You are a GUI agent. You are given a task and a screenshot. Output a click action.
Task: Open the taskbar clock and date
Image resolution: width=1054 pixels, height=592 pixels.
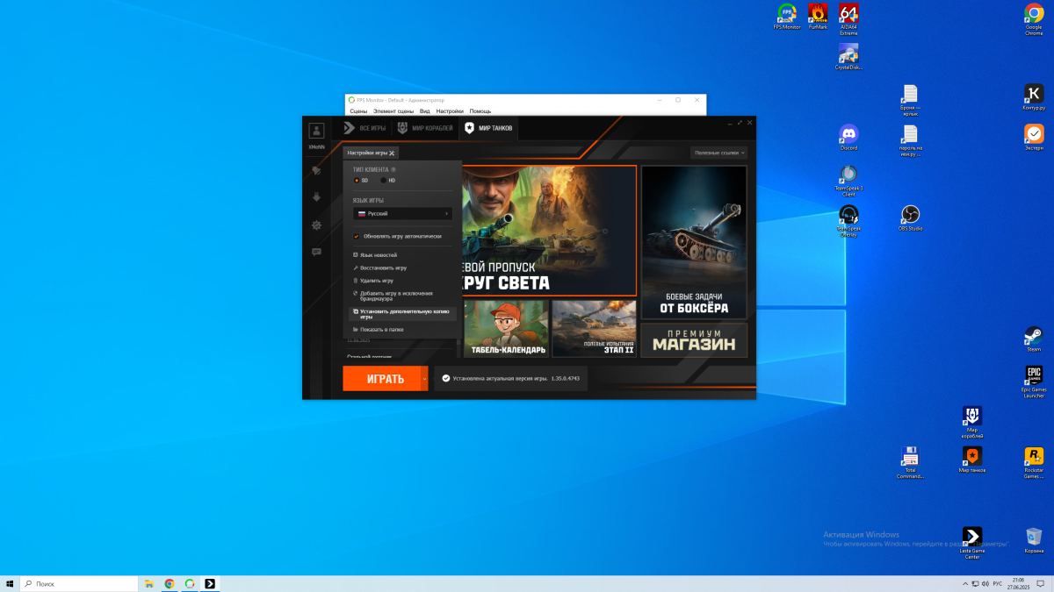(1019, 583)
